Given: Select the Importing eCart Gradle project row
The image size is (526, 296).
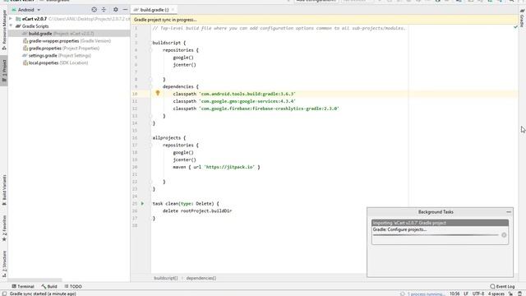Looking at the screenshot, I should [440, 223].
